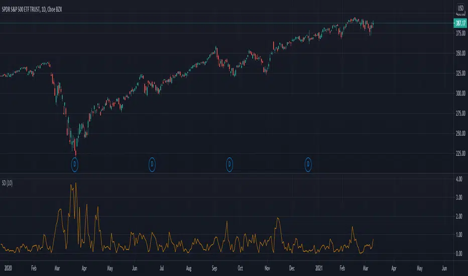Screen dimensions: 468x276
Task: Click the 250.00 price axis label
Action: (460, 133)
